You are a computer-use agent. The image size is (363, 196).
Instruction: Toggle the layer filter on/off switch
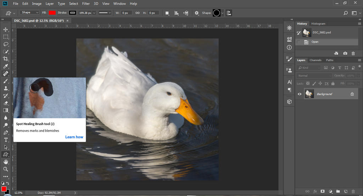pos(360,67)
